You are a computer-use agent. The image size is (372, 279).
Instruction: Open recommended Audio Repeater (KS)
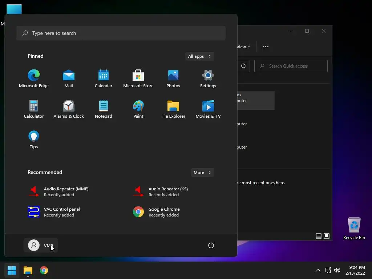point(160,192)
